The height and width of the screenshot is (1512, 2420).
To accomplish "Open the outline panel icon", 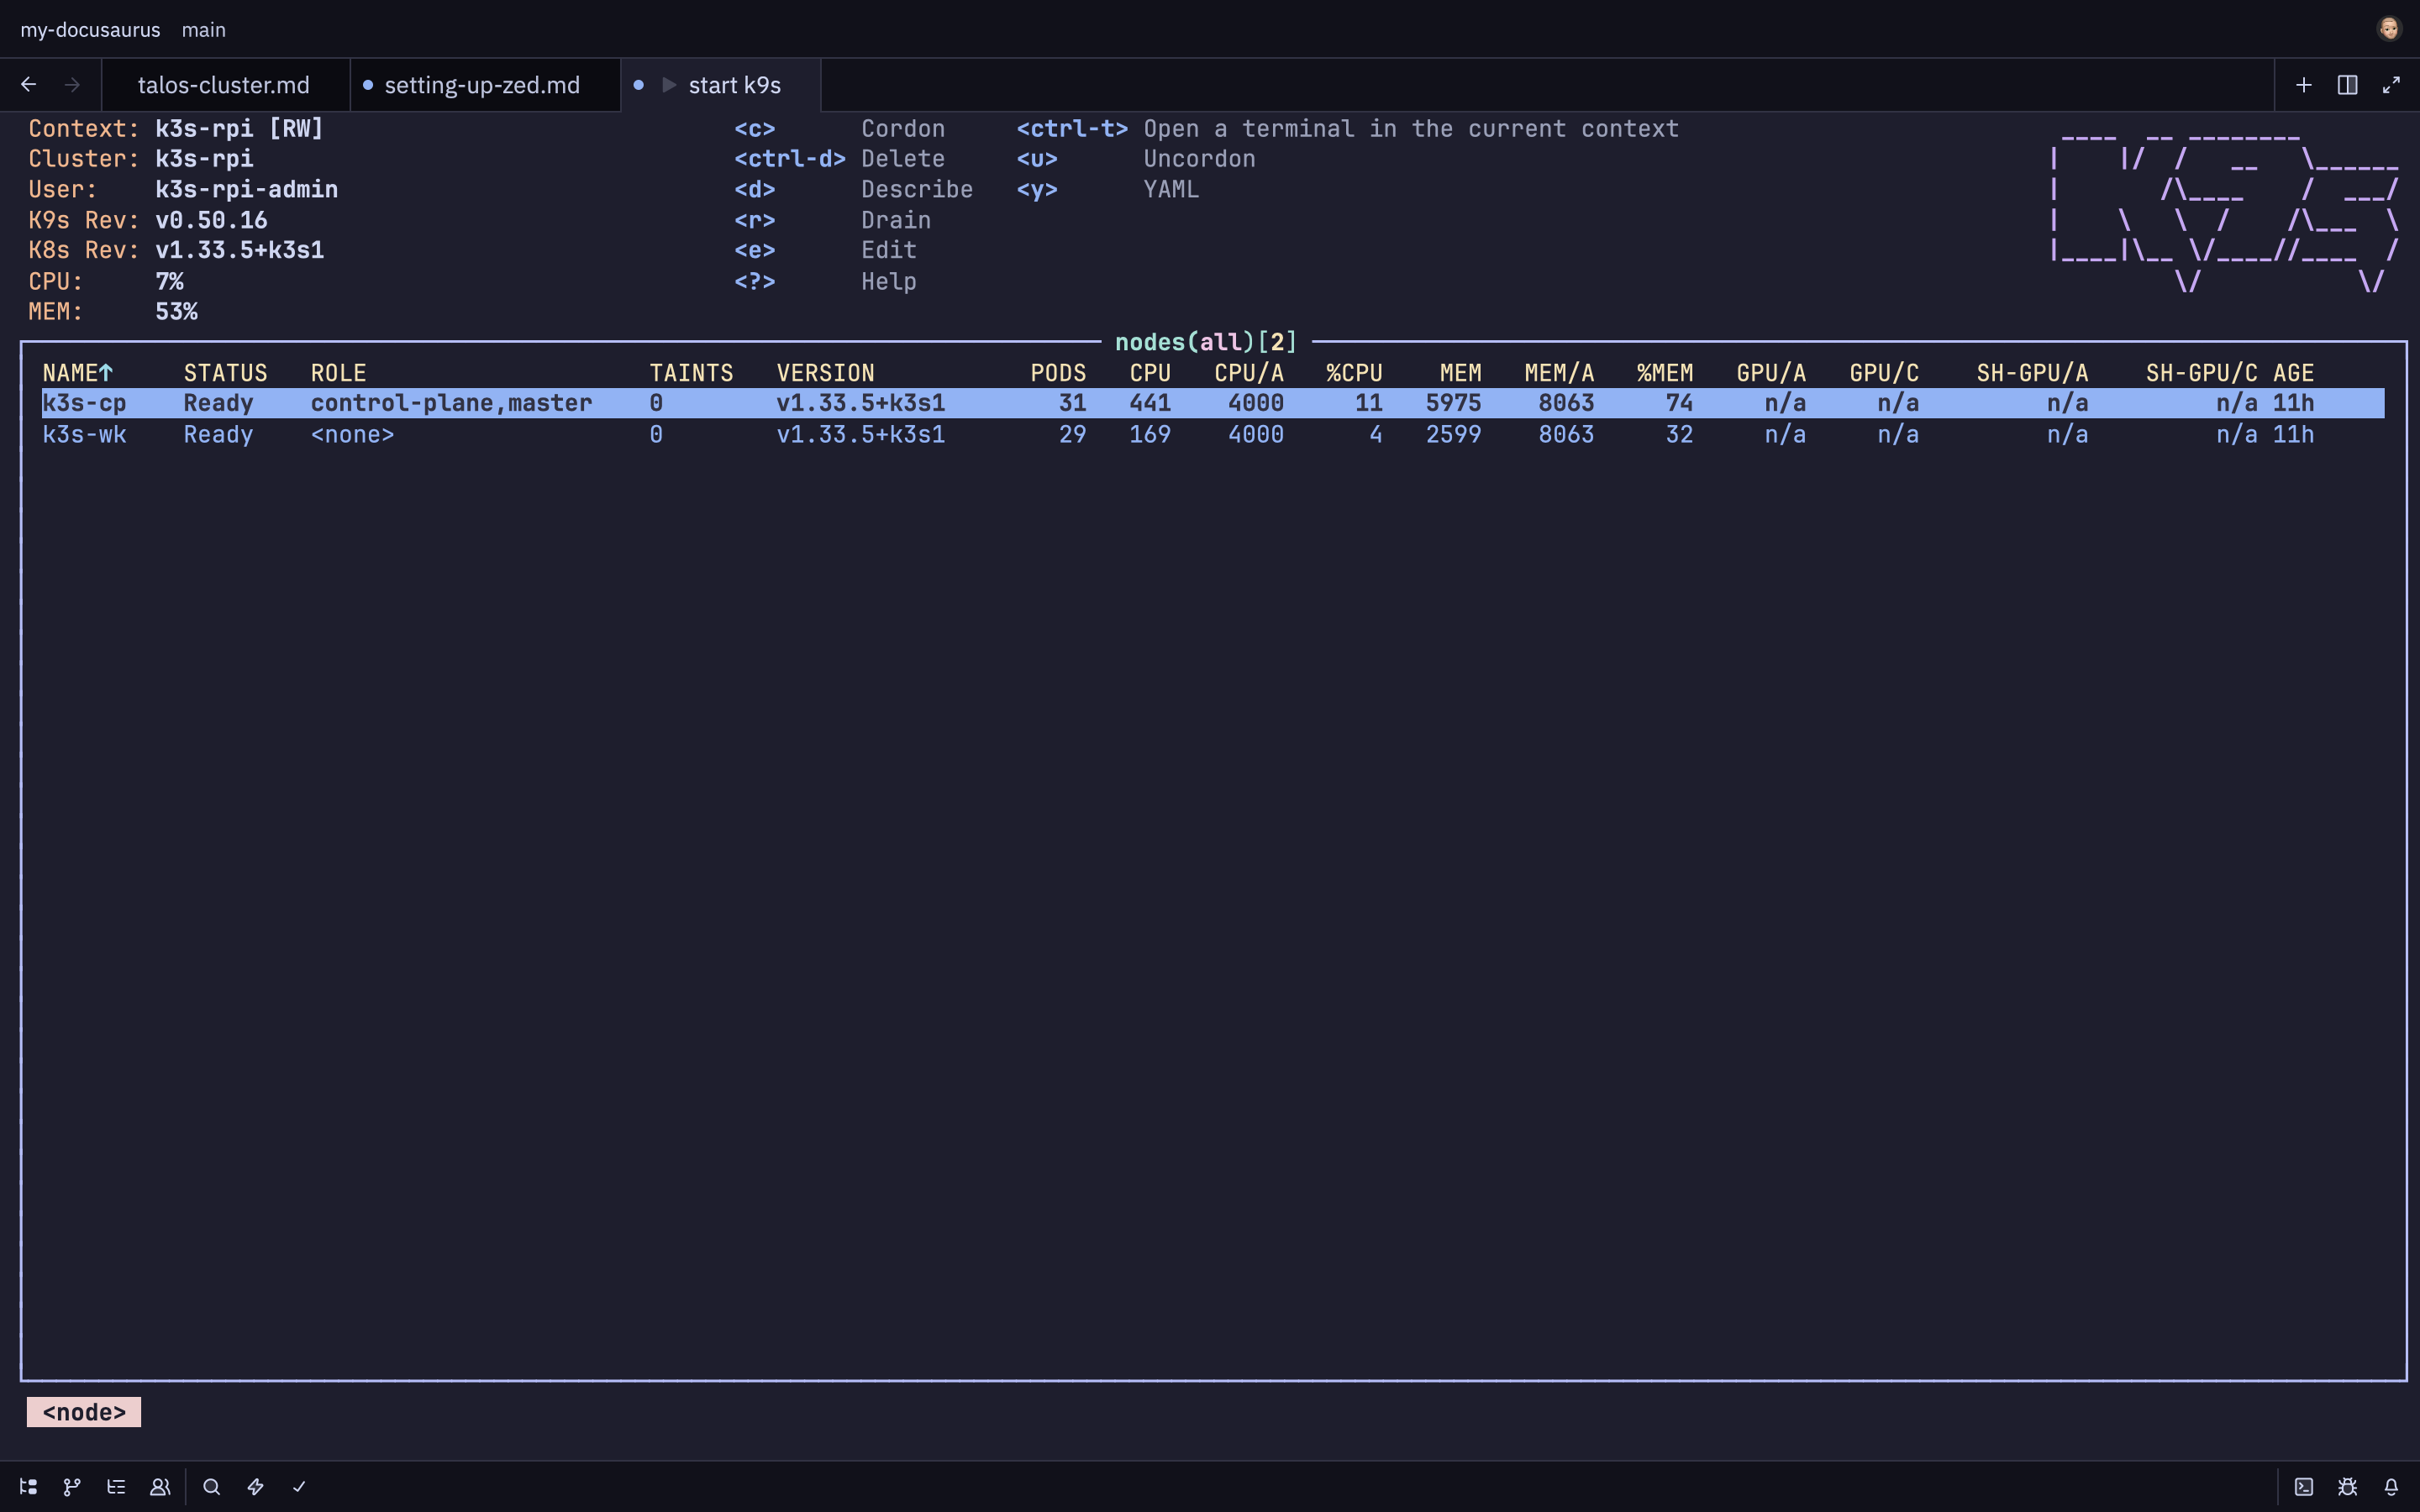I will (116, 1487).
